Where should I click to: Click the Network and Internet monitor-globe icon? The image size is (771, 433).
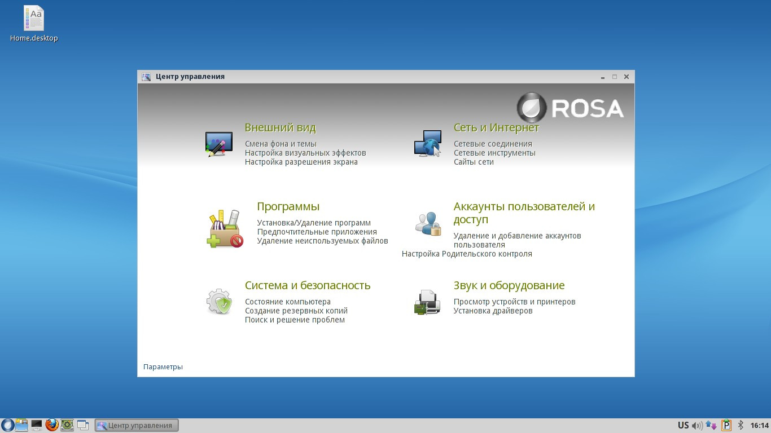427,144
